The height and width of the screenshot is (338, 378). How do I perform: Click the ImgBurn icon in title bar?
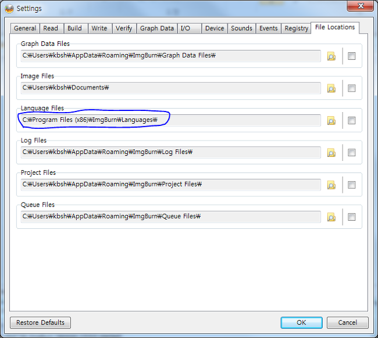pos(9,9)
